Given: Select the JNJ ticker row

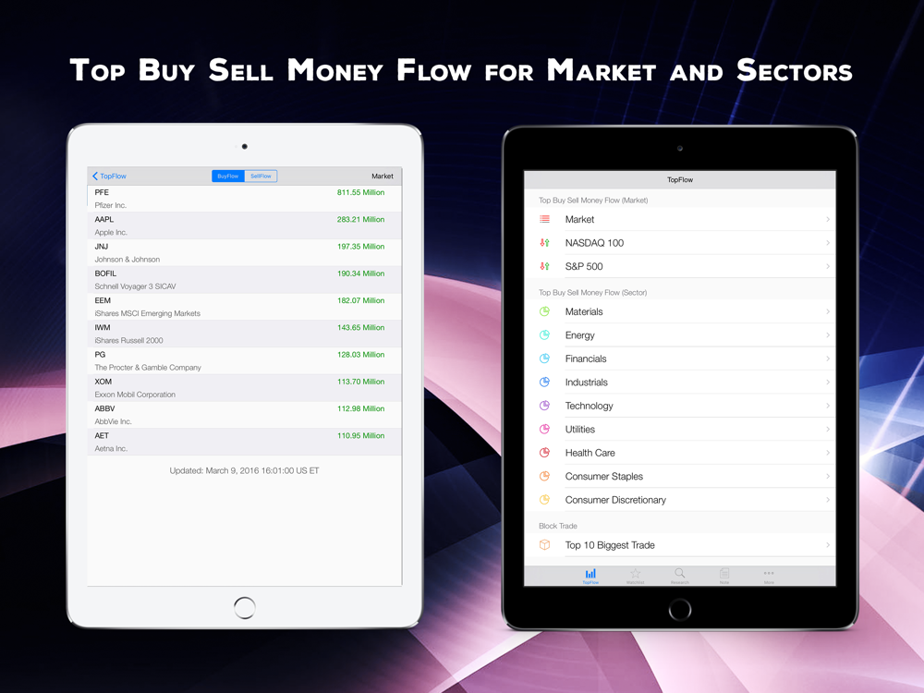Looking at the screenshot, I should (245, 253).
